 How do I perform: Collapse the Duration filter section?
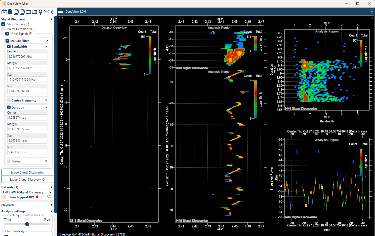coord(47,107)
